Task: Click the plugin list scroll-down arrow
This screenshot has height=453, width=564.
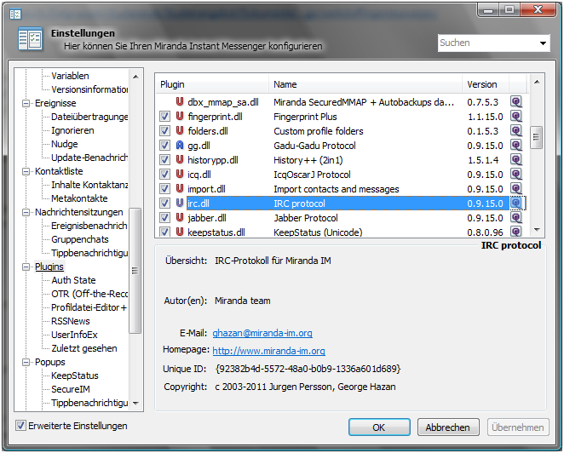Action: [x=536, y=230]
